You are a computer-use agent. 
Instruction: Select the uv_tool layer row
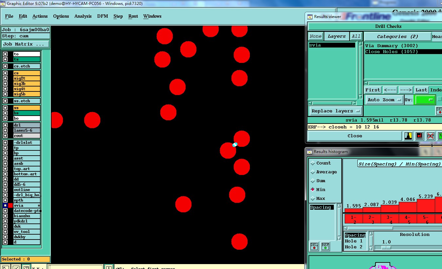click(27, 232)
